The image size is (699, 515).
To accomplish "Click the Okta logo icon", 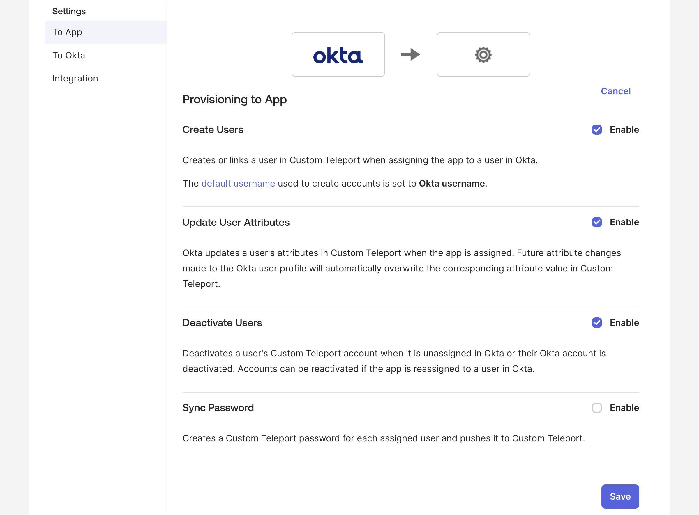I will (338, 55).
